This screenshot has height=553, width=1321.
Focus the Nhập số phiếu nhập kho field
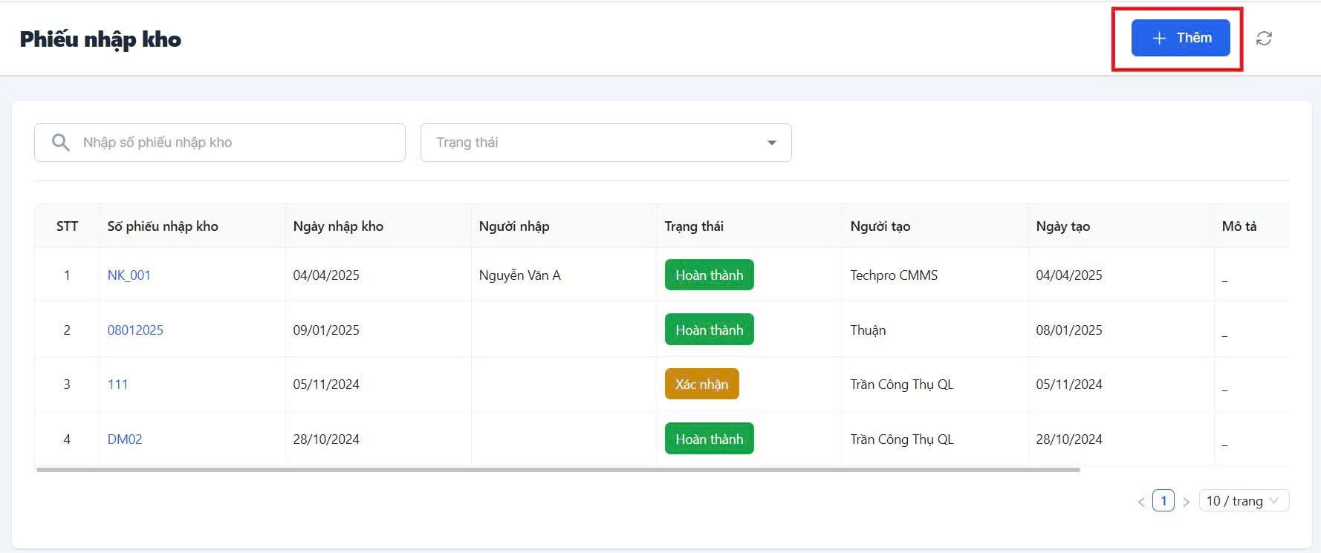pos(238,143)
